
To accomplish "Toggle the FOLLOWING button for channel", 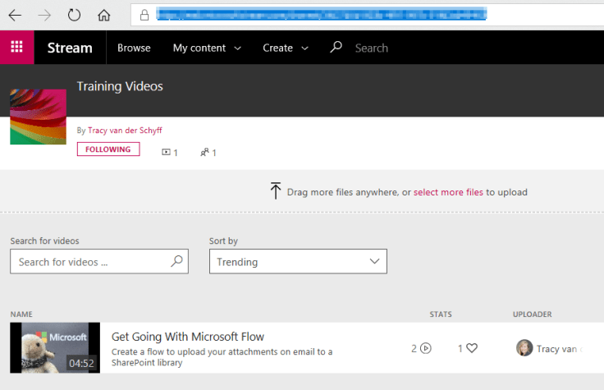I will [108, 149].
